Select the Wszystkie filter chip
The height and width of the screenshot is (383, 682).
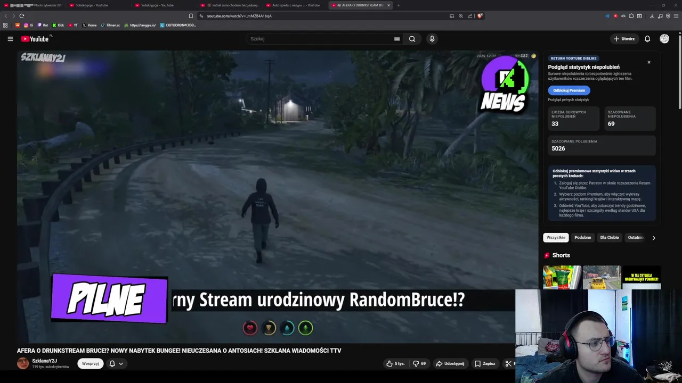tap(556, 238)
